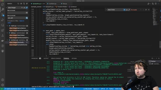161x90 pixels.
Task: Toggle Match Case in find widget
Action: (124, 10)
